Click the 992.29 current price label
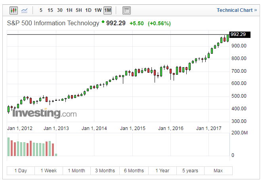 click(x=240, y=35)
